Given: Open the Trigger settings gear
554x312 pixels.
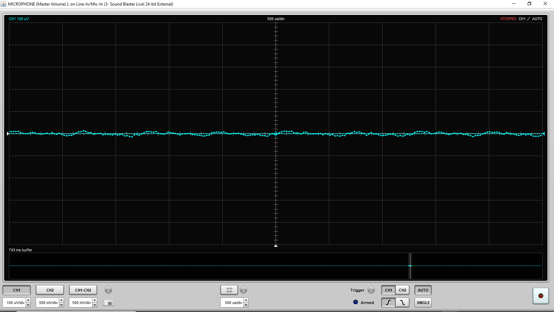Looking at the screenshot, I should pos(371,290).
